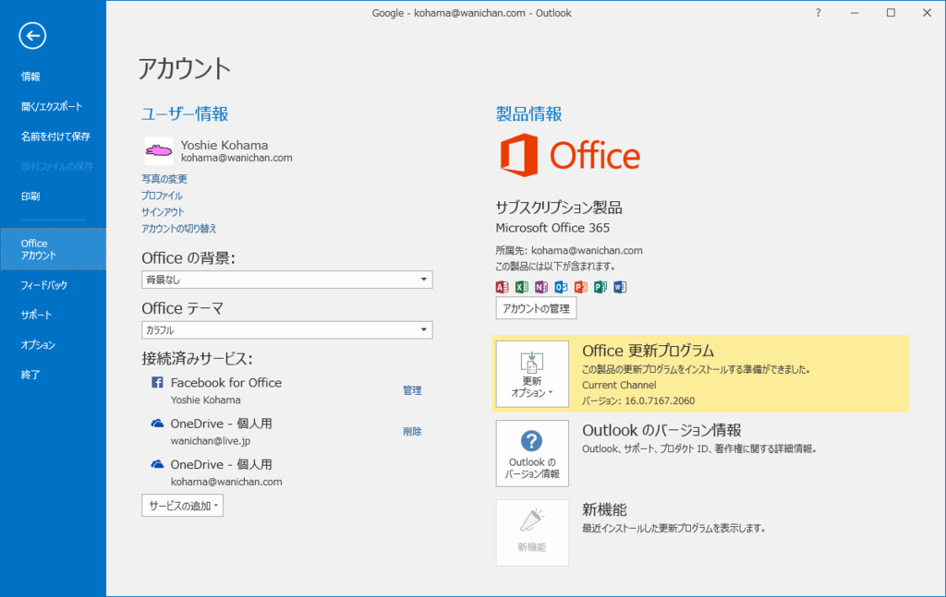Open 開く/エクスポート in the sidebar

coord(53,107)
